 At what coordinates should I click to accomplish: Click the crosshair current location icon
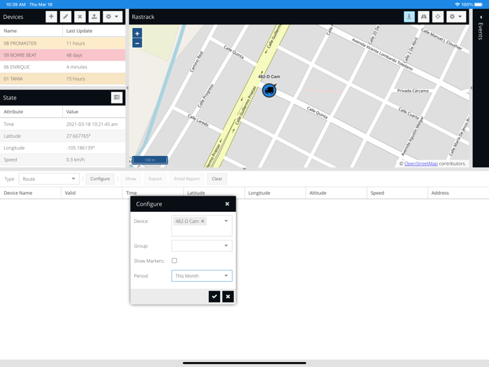tap(438, 17)
